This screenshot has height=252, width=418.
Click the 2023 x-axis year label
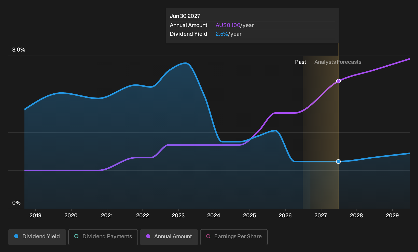coord(178,216)
